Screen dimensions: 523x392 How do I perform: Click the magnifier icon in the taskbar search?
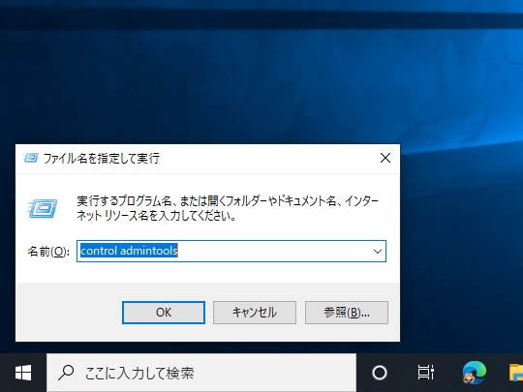pyautogui.click(x=66, y=373)
